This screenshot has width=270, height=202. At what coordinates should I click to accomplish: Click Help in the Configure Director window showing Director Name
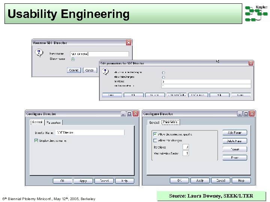pos(124,181)
